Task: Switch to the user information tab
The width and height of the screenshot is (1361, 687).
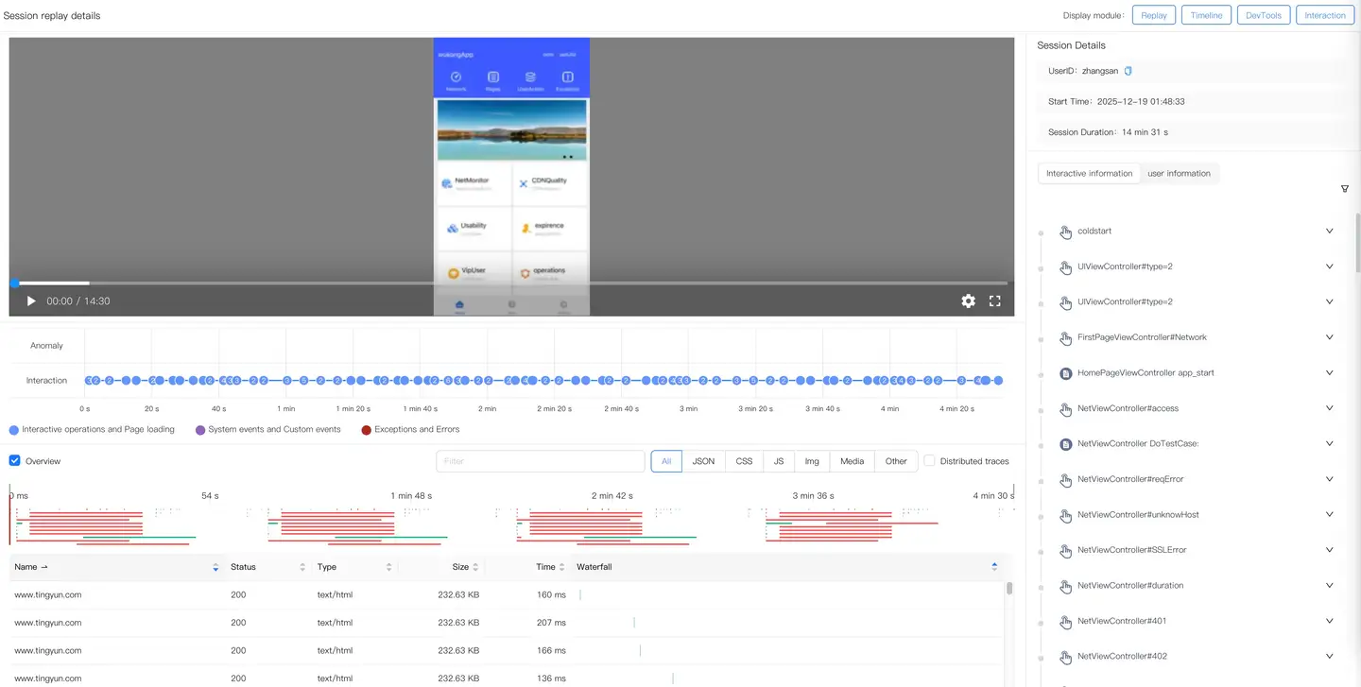Action: 1179,174
